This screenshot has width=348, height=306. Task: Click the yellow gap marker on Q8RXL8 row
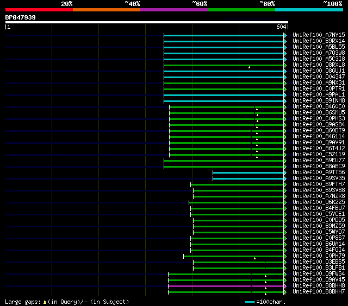click(x=249, y=67)
